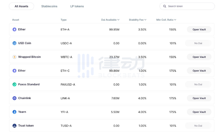Click the Wrapped Bitcoin token icon
The width and height of the screenshot is (222, 132).
click(14, 57)
